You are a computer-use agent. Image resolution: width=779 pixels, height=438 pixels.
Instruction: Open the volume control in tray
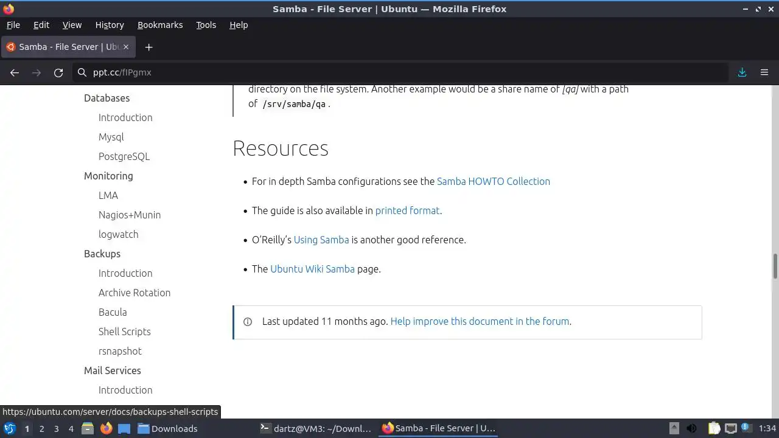(x=692, y=428)
